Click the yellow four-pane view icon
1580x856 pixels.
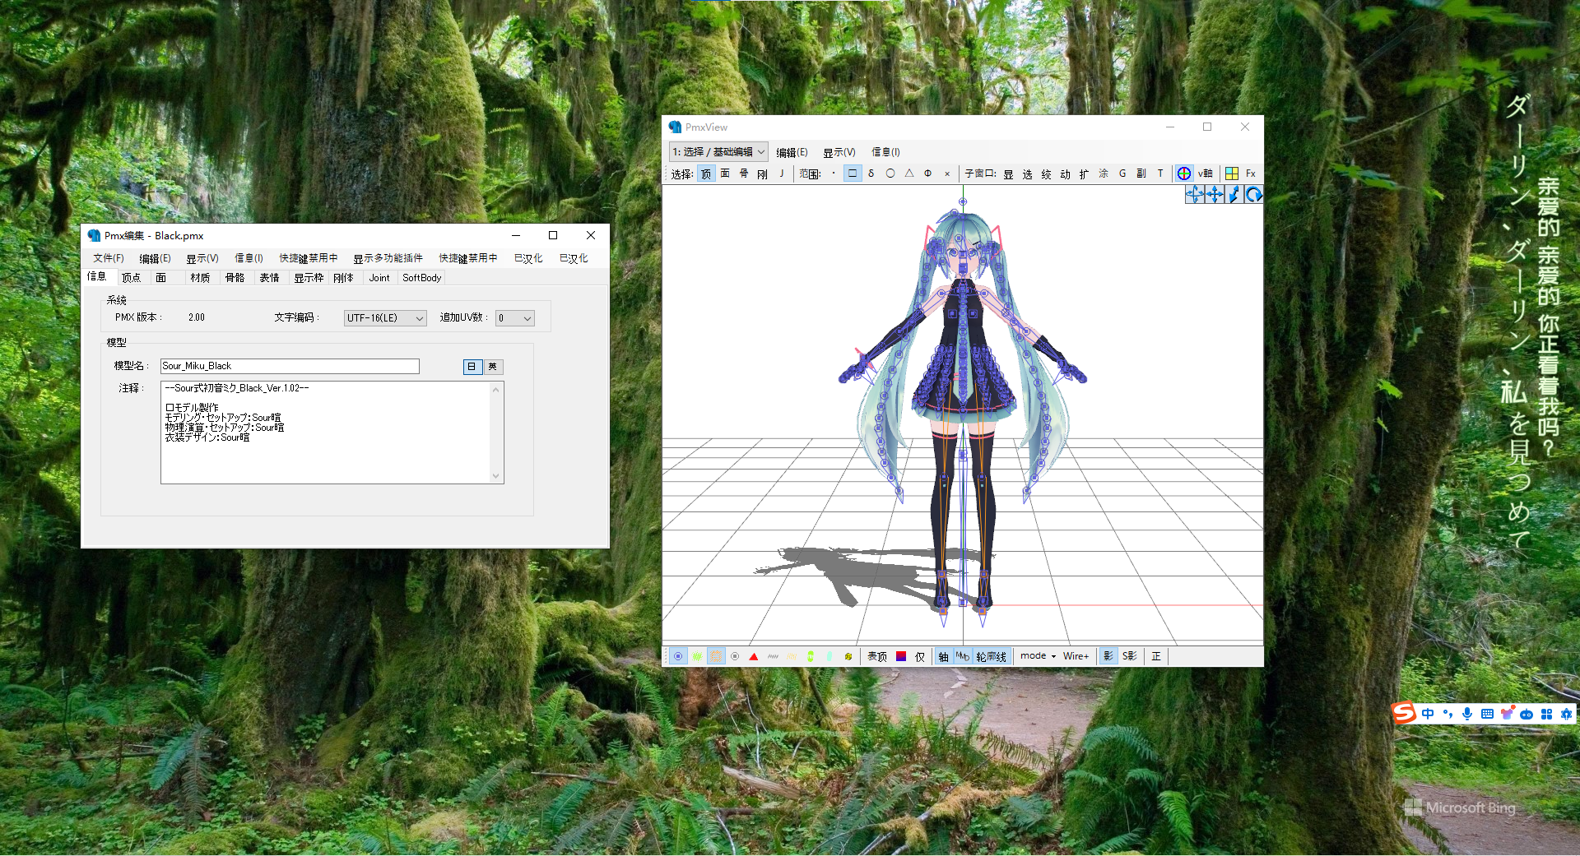coord(1232,174)
